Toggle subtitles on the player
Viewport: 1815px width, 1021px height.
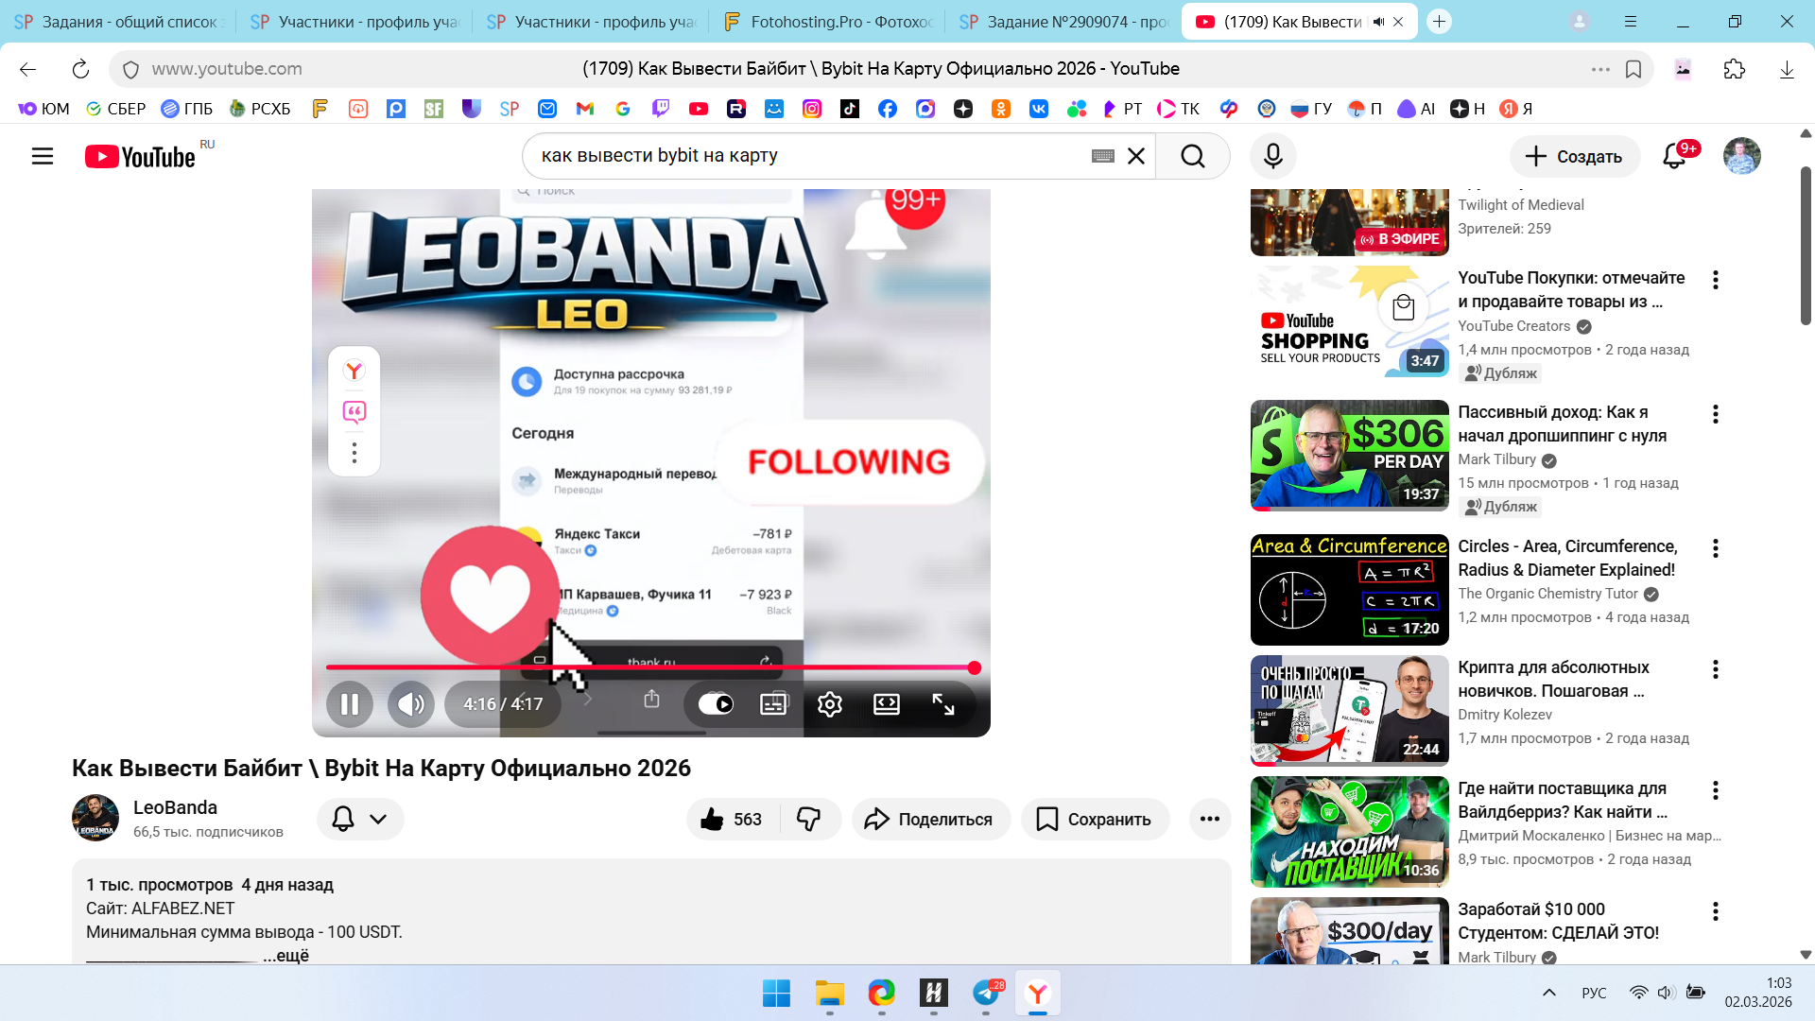tap(773, 704)
